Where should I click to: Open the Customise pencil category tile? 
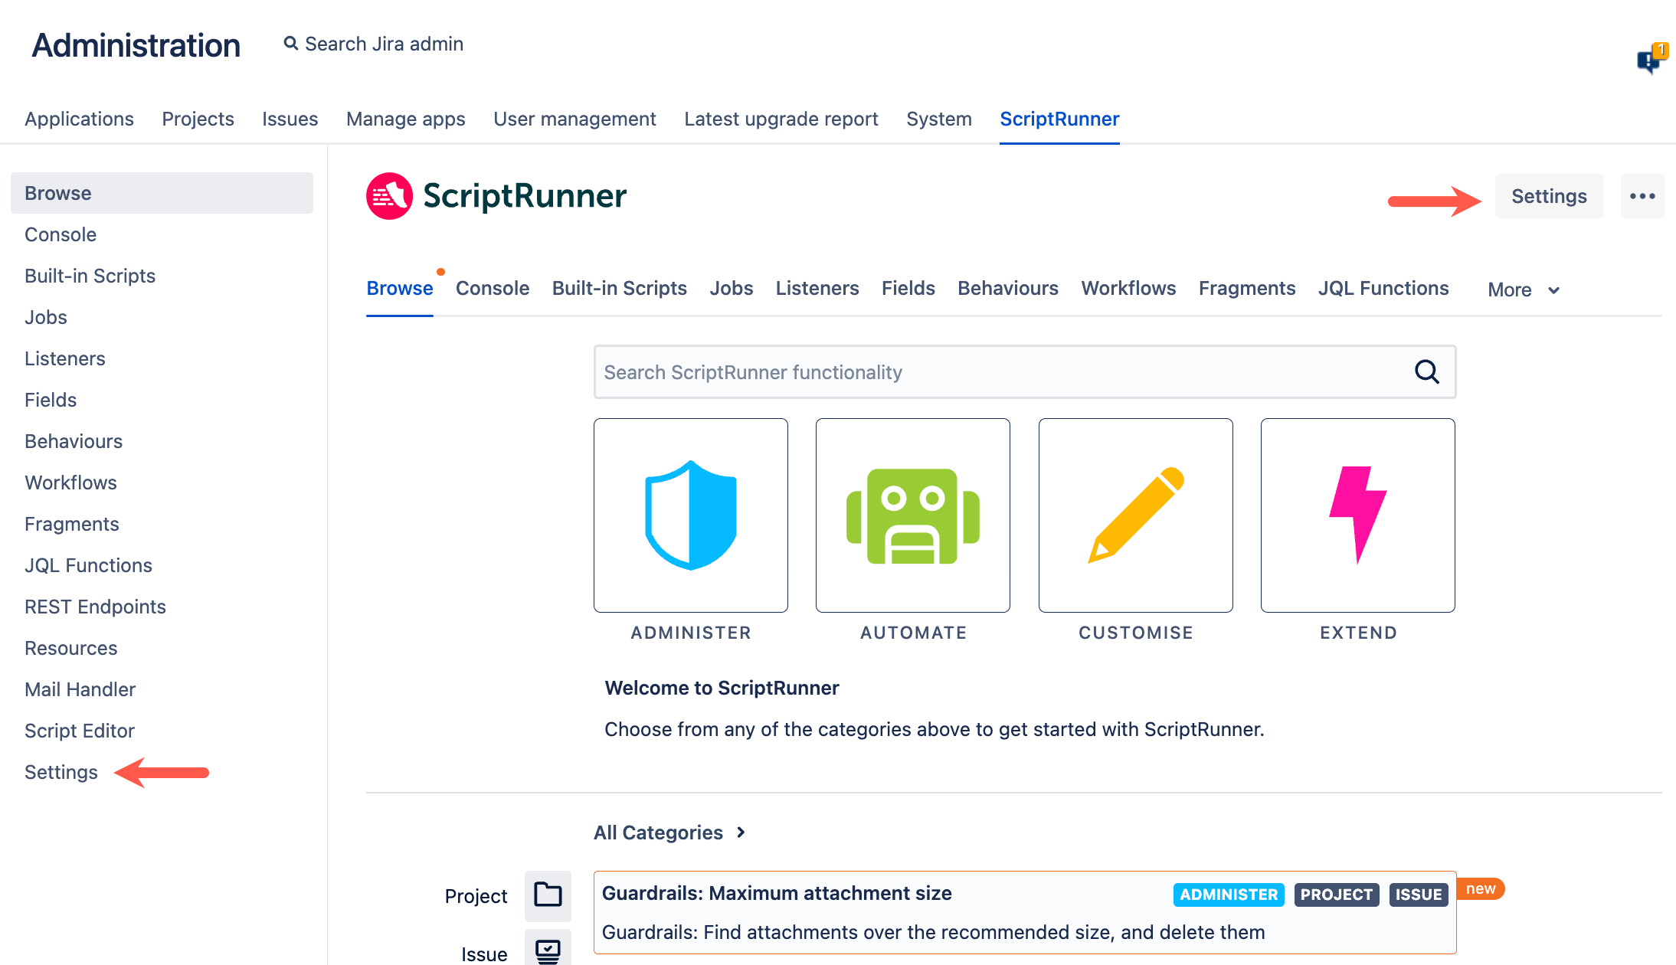[x=1135, y=515]
